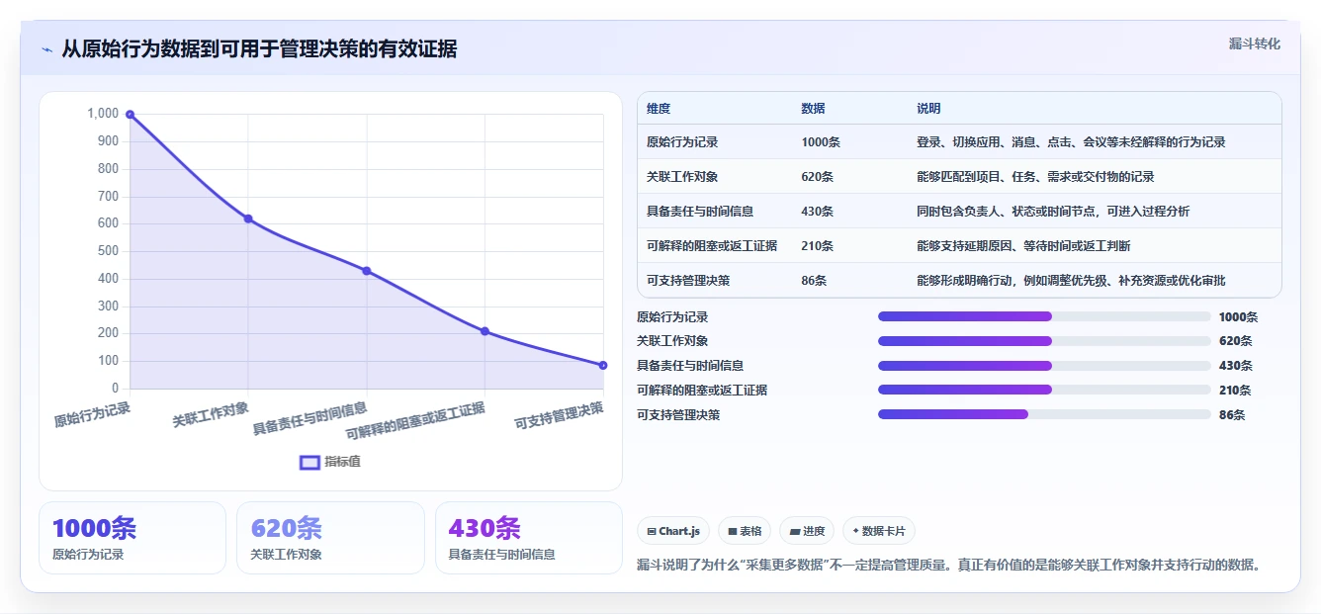Click the description starting 登录、切换应用
This screenshot has width=1321, height=614.
point(1071,142)
